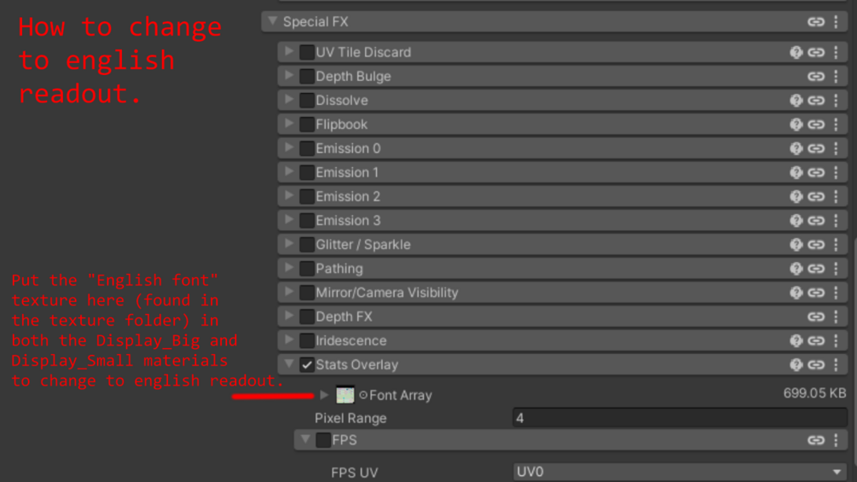Screen dimensions: 857x482
Task: Click help icon for Iridescence
Action: [x=796, y=340]
